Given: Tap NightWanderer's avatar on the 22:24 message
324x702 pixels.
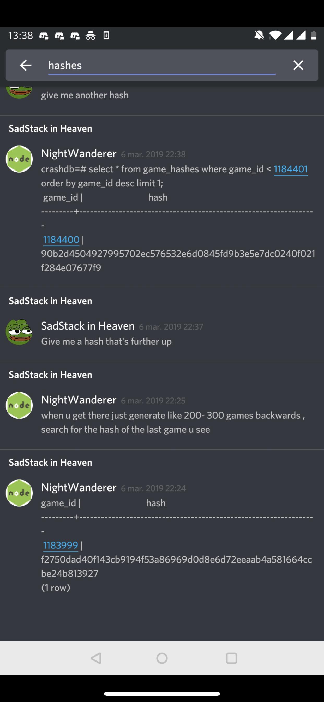Looking at the screenshot, I should (x=19, y=493).
